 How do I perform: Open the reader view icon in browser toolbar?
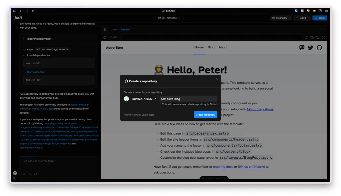[x=320, y=11]
